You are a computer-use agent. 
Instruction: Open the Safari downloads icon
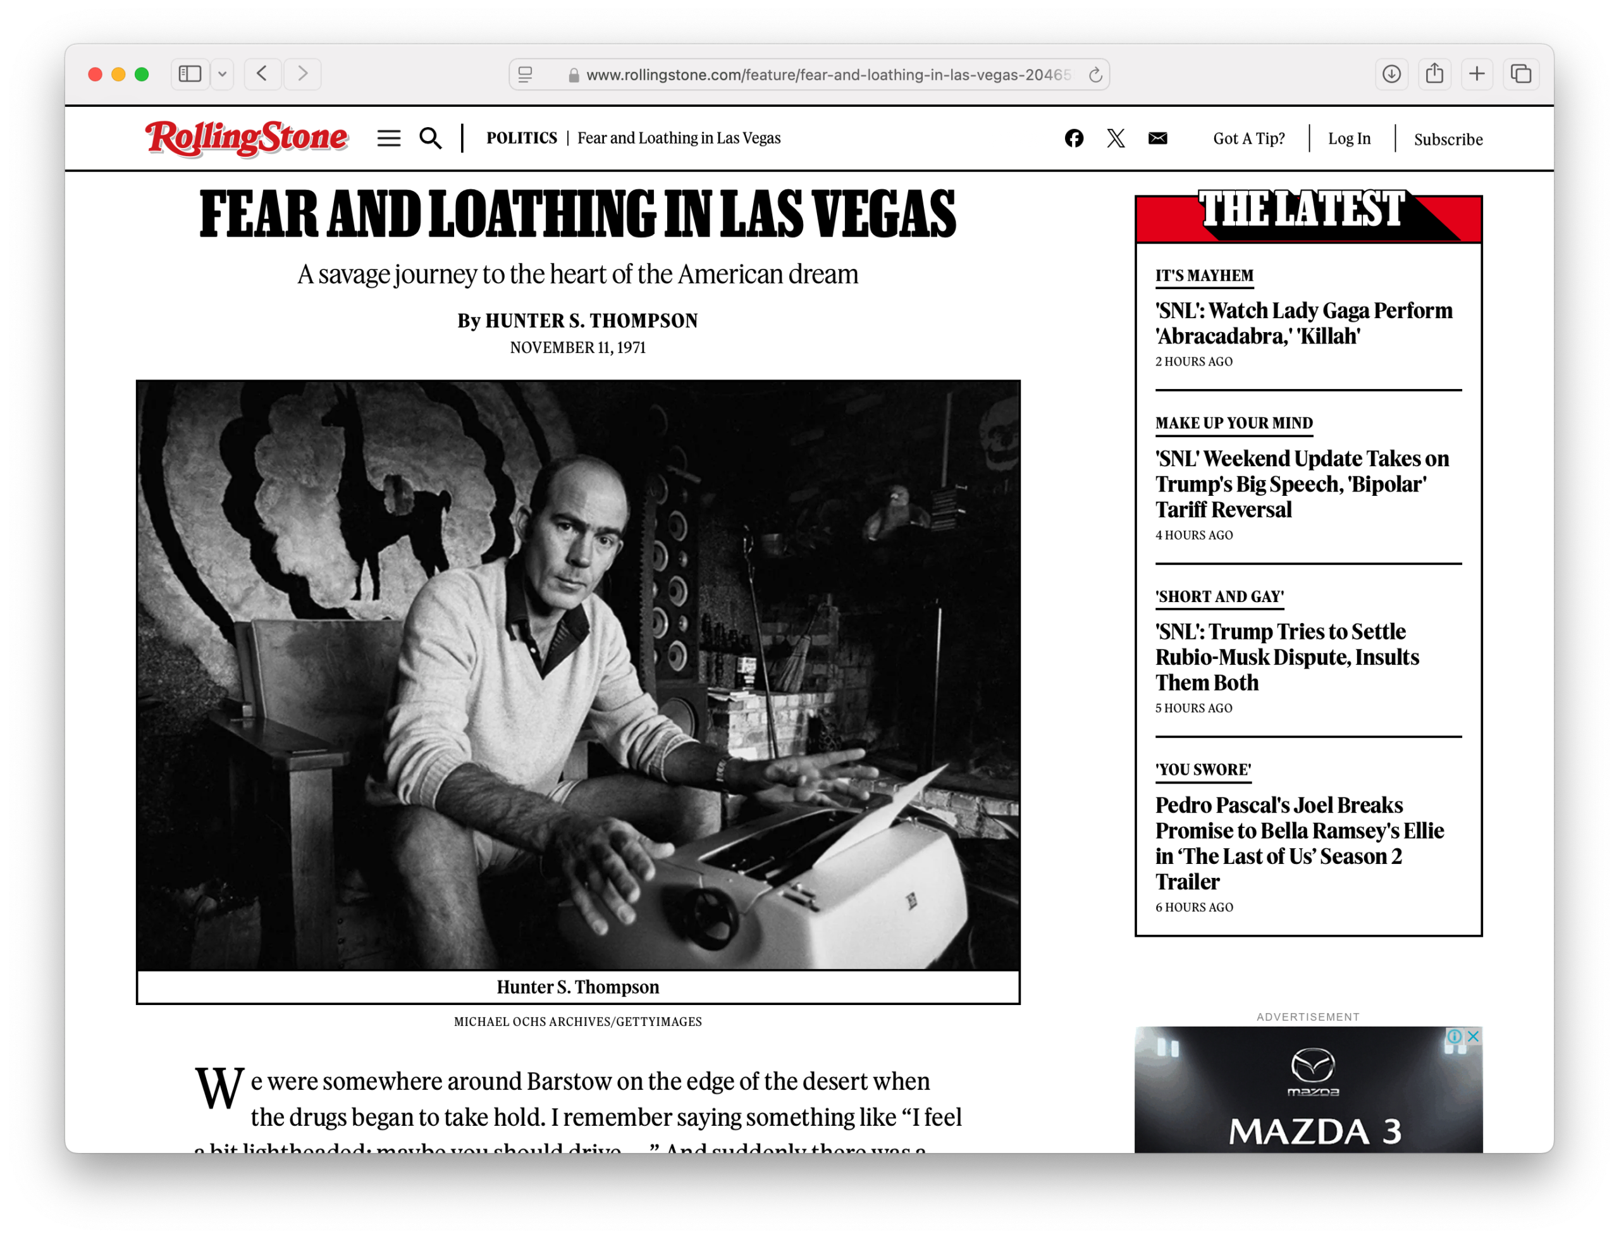point(1391,75)
